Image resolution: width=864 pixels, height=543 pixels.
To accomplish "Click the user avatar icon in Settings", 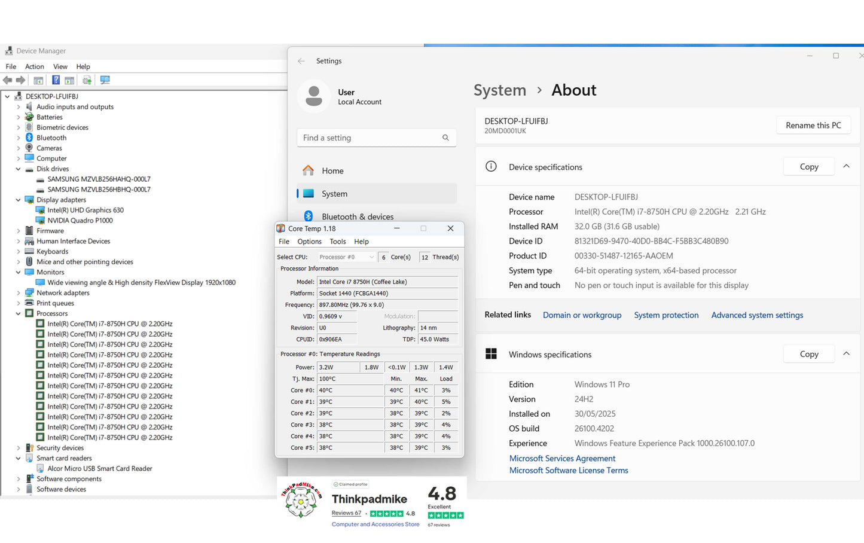I will pos(314,96).
